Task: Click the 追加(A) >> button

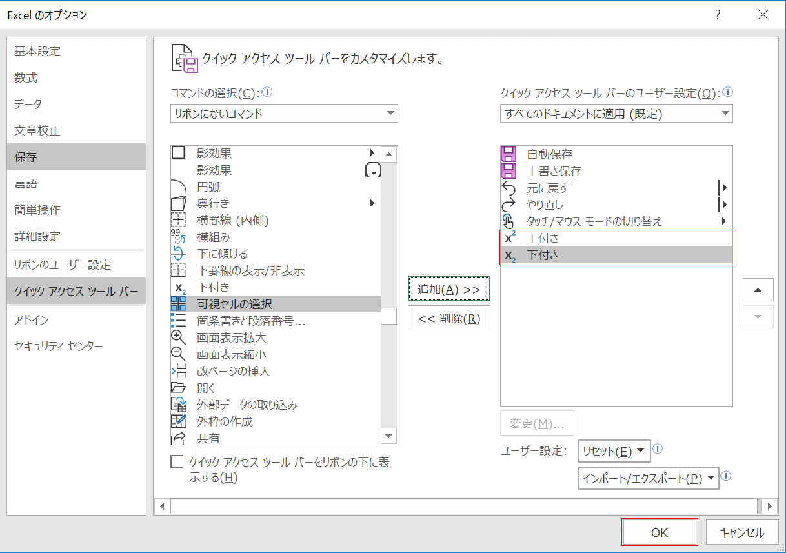Action: click(x=449, y=290)
